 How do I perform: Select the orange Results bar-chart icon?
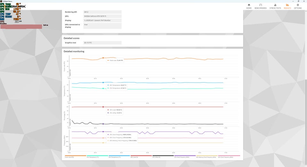coord(287,5)
